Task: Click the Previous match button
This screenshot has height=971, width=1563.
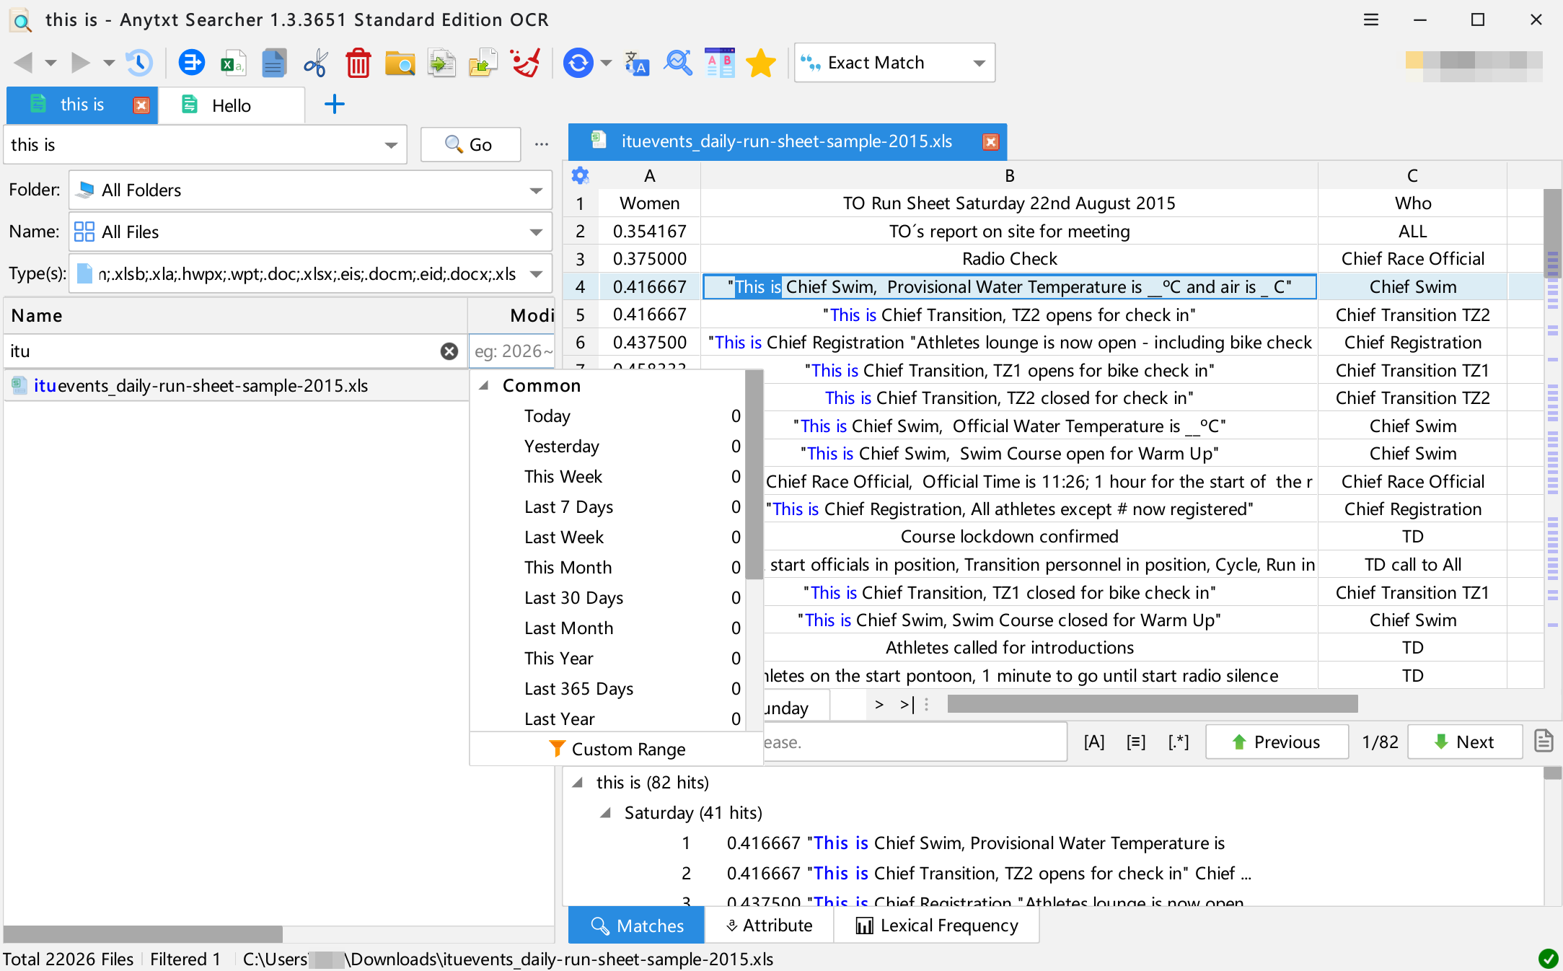Action: point(1277,742)
